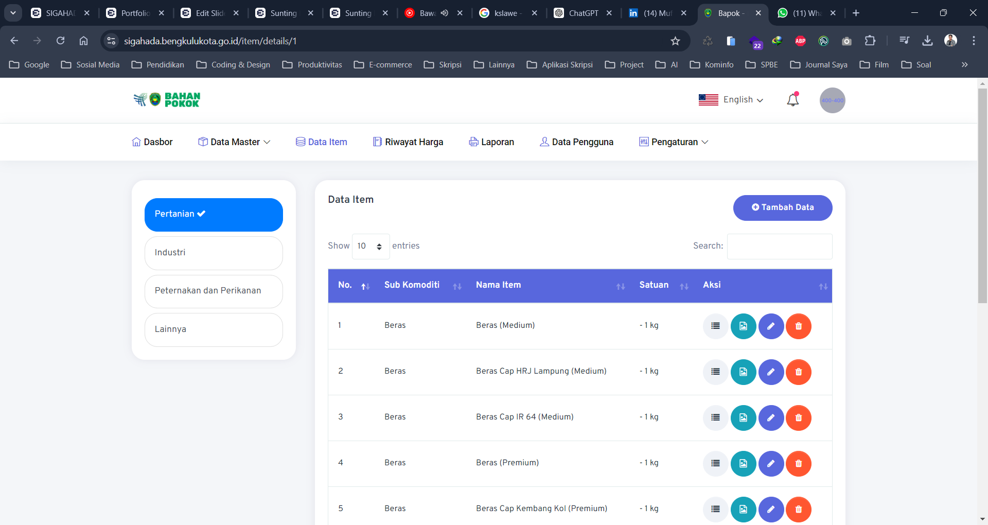988x525 pixels.
Task: Open Data Item menu
Action: pos(322,142)
